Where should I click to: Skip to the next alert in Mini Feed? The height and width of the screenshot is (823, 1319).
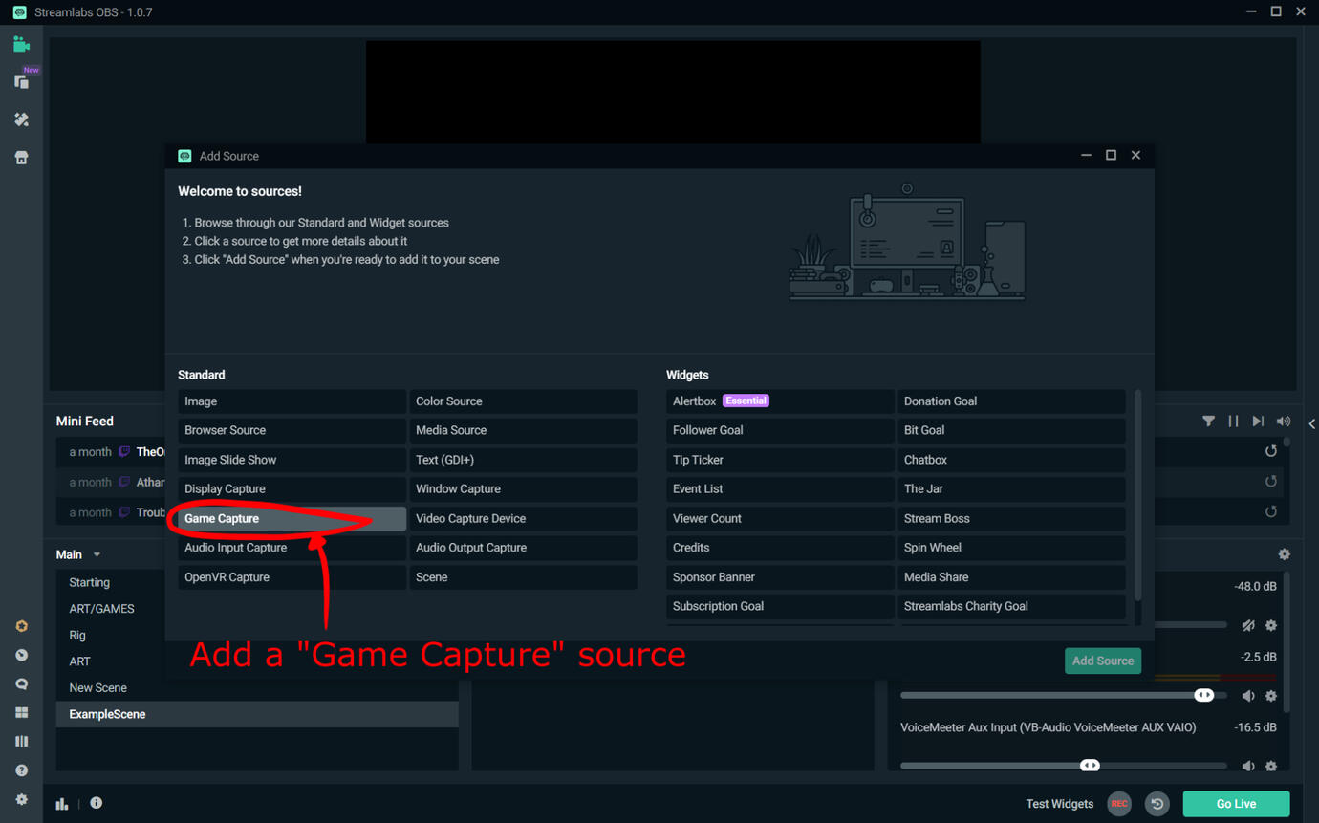point(1258,422)
